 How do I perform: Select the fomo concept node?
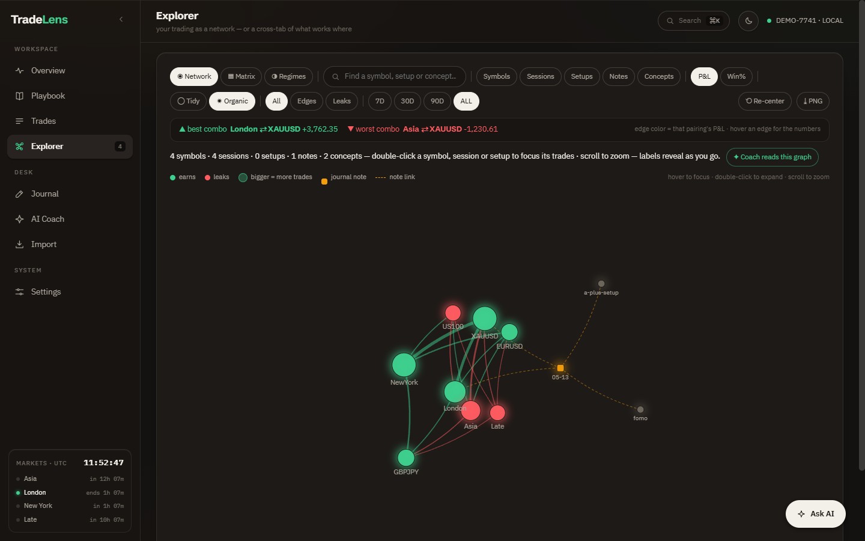640,409
